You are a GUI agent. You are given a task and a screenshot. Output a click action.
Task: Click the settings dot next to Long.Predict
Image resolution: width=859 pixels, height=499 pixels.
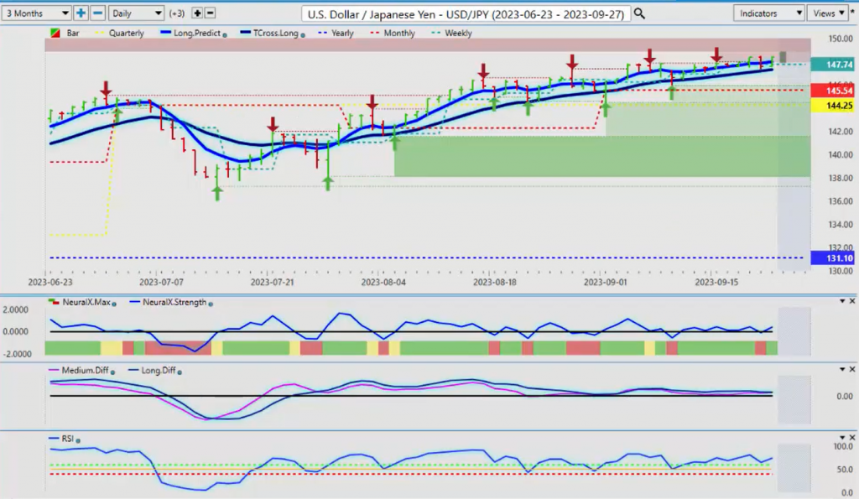tap(225, 34)
